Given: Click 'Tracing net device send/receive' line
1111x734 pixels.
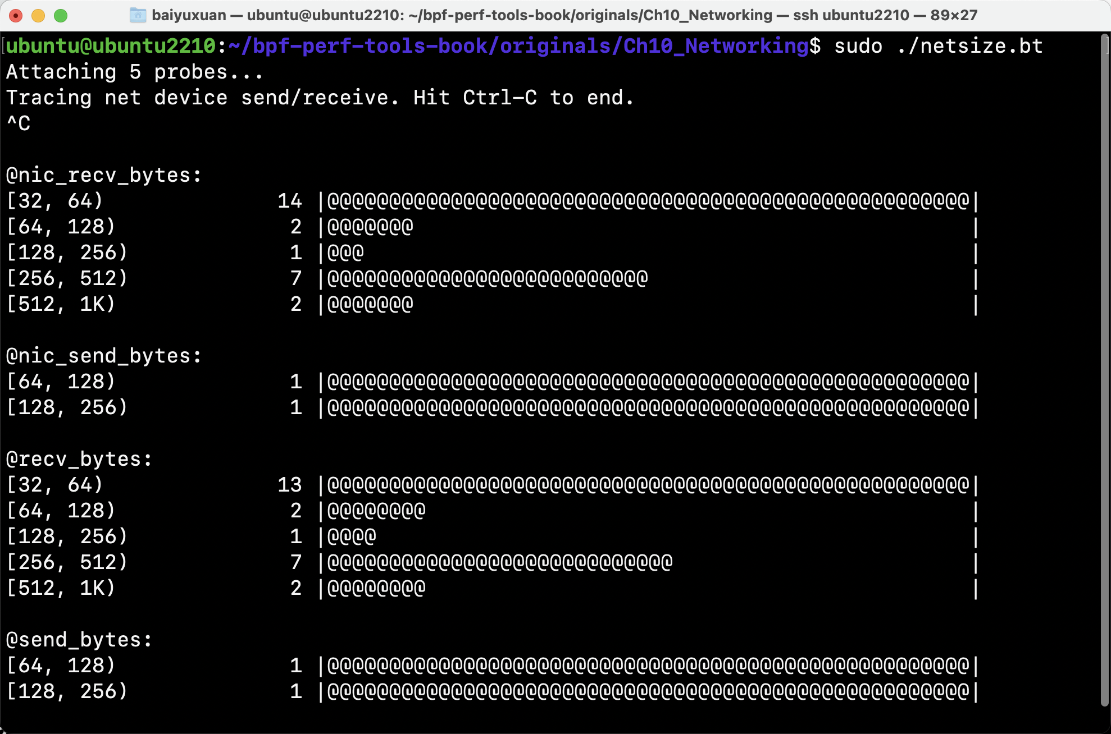Looking at the screenshot, I should (320, 98).
